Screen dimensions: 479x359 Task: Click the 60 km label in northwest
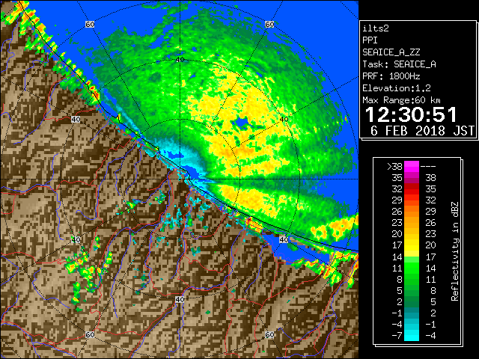(90, 24)
